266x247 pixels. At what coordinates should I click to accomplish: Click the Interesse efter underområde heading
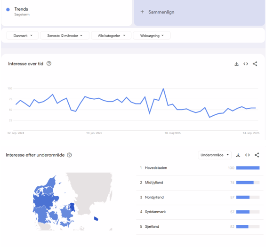(x=35, y=155)
